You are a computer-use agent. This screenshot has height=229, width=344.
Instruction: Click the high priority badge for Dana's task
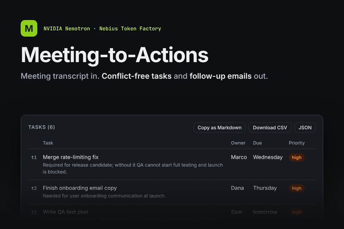pos(296,188)
